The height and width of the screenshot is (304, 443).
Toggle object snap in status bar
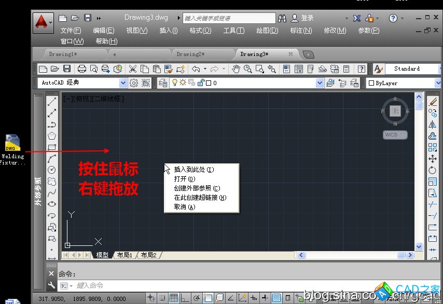pos(208,298)
